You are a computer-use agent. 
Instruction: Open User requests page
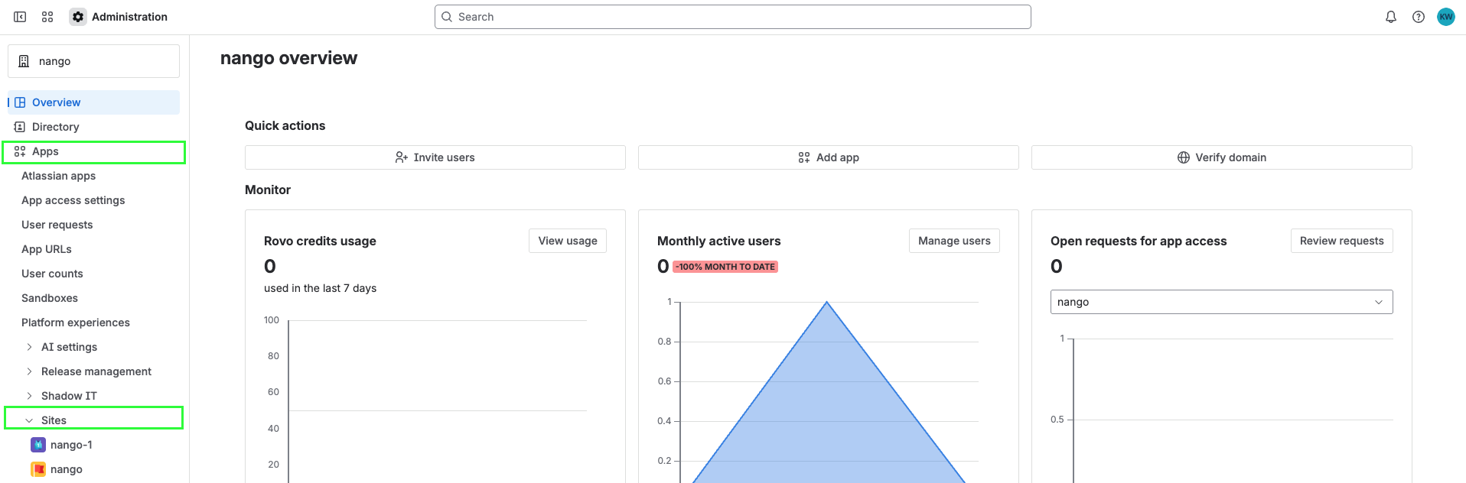(57, 225)
